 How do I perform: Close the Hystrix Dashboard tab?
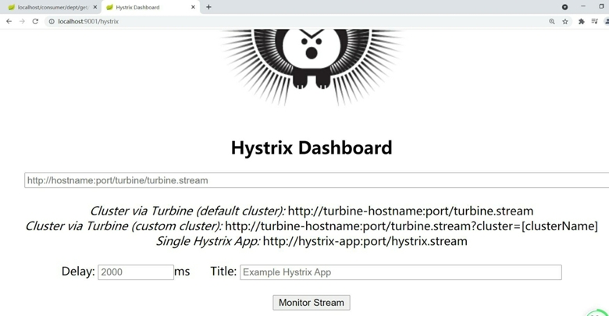pyautogui.click(x=193, y=7)
